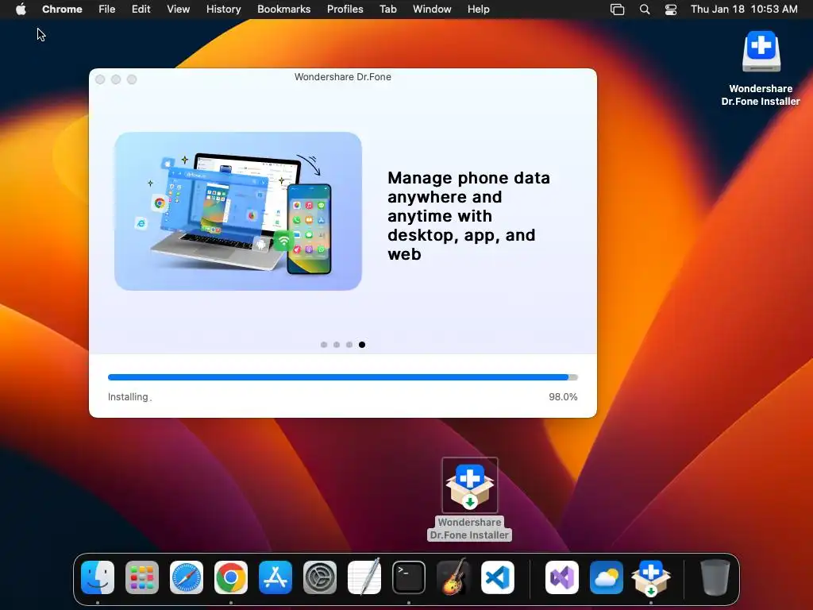813x610 pixels.
Task: Open the Tab menu
Action: point(387,10)
